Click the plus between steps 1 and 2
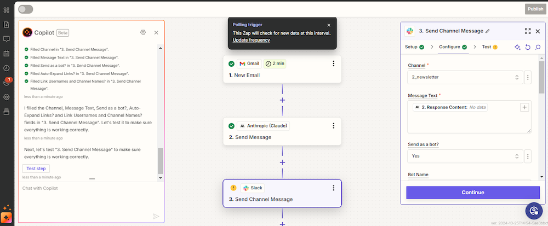Image resolution: width=548 pixels, height=226 pixels. 282,100
